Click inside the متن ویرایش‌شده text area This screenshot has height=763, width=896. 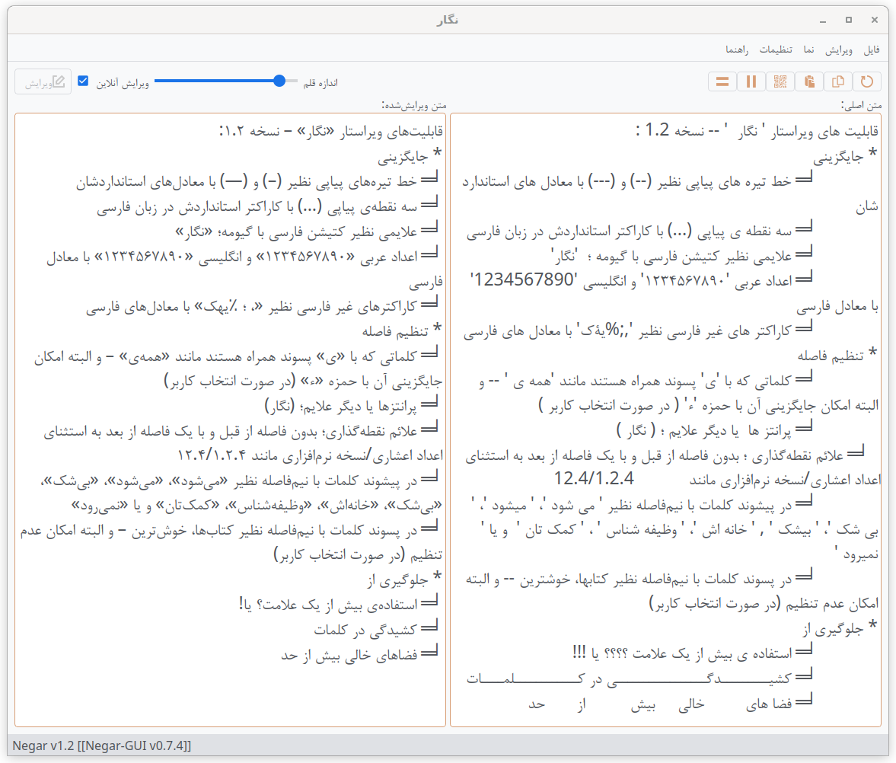coord(231,420)
